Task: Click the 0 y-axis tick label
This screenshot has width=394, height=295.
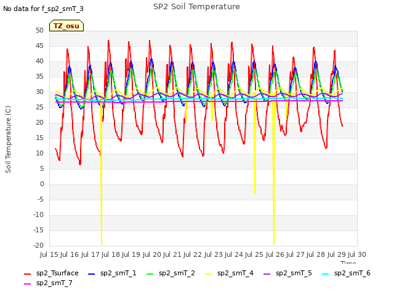Action: coord(42,184)
